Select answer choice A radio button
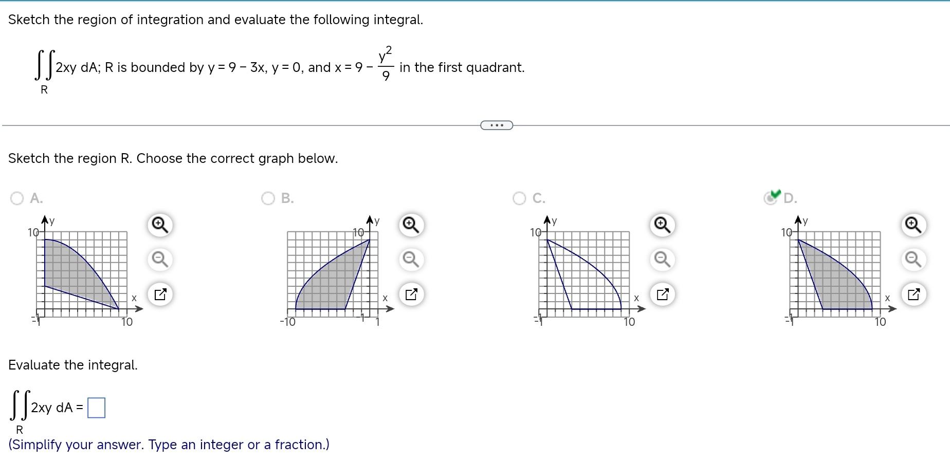 coord(17,198)
